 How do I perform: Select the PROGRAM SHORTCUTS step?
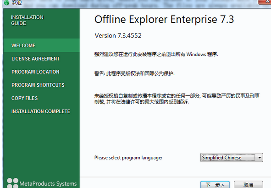pyautogui.click(x=38, y=85)
